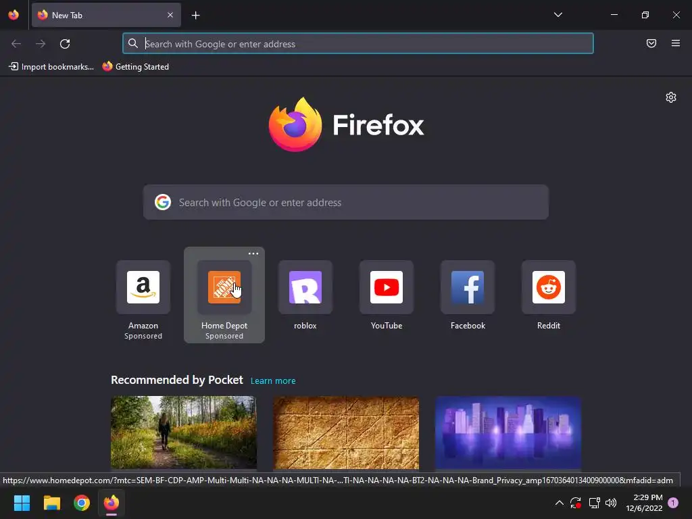The image size is (692, 519).
Task: Open the Firefox application hamburger menu
Action: [676, 43]
